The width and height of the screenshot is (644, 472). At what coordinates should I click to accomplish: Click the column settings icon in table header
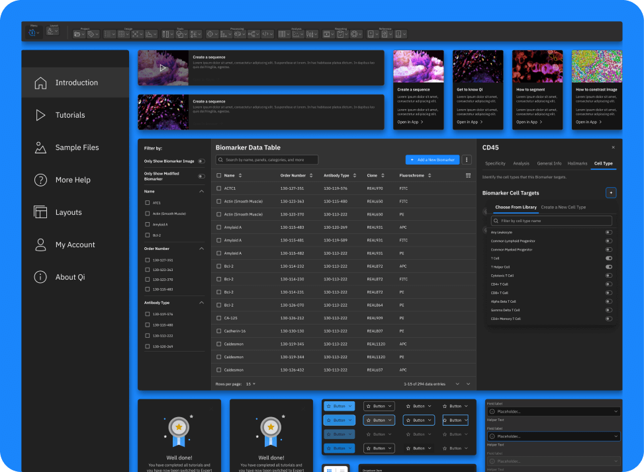pos(468,176)
